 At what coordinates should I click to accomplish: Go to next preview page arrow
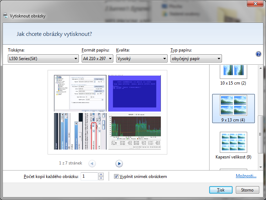pos(119,163)
